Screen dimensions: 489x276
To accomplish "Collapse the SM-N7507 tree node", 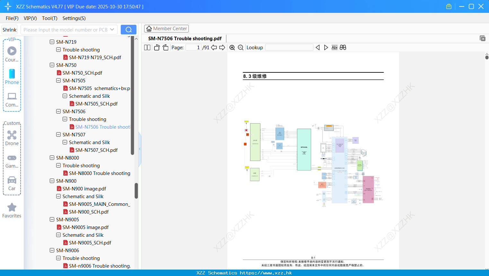I will 58,134.
